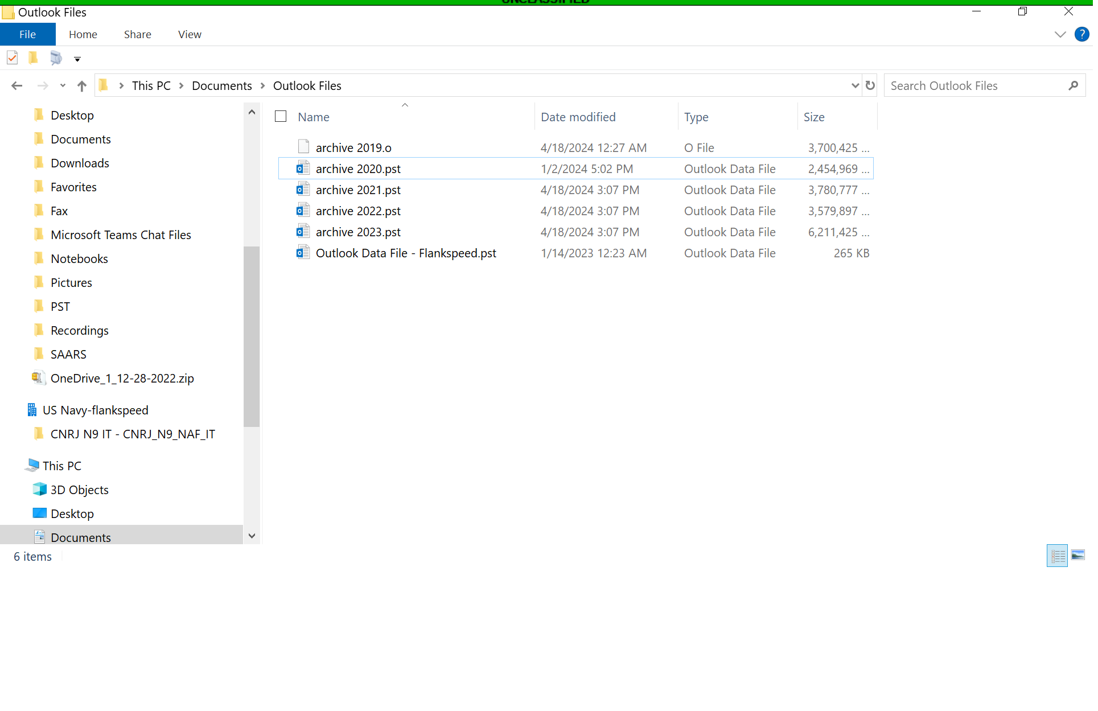The image size is (1098, 711).
Task: Open PST folder in navigation pane
Action: tap(60, 307)
